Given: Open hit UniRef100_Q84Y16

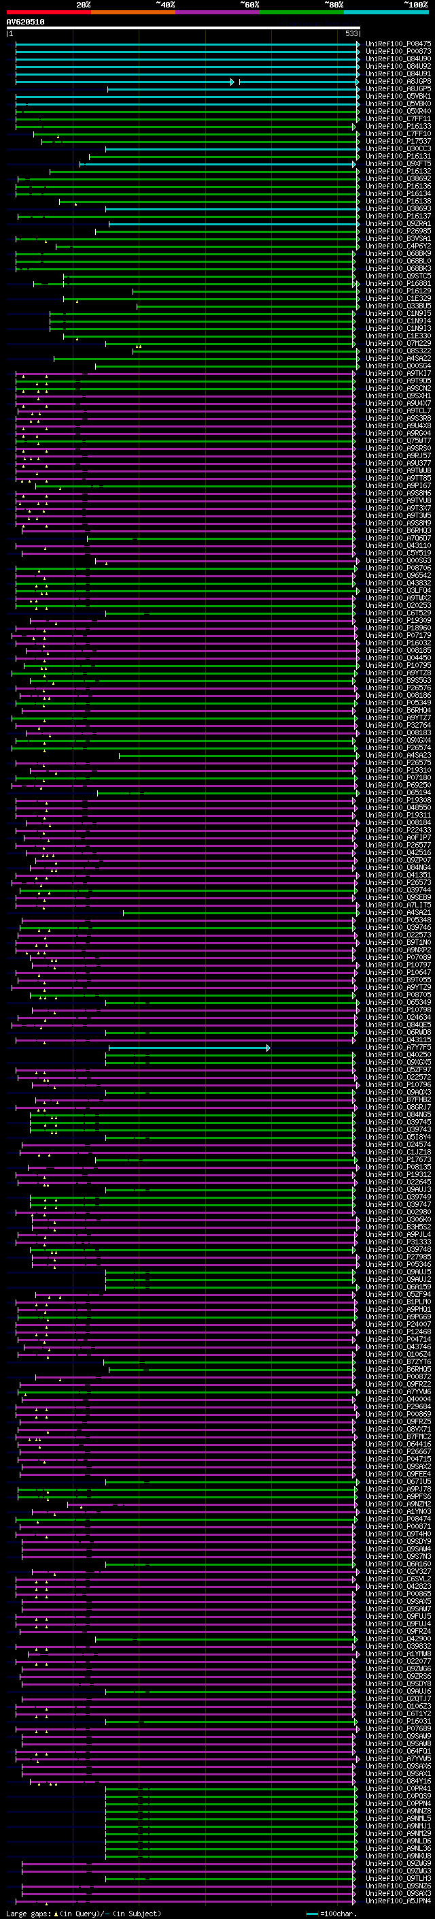Looking at the screenshot, I should pyautogui.click(x=398, y=1780).
